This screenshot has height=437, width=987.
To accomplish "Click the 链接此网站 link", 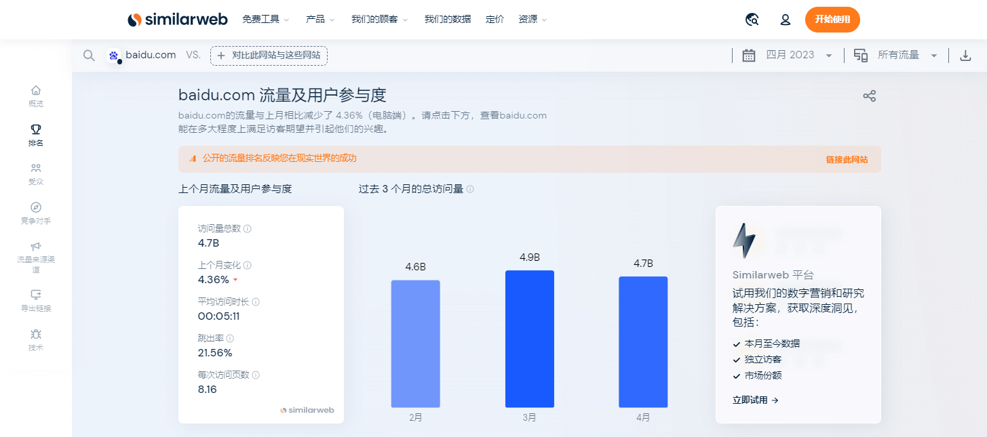I will [847, 160].
